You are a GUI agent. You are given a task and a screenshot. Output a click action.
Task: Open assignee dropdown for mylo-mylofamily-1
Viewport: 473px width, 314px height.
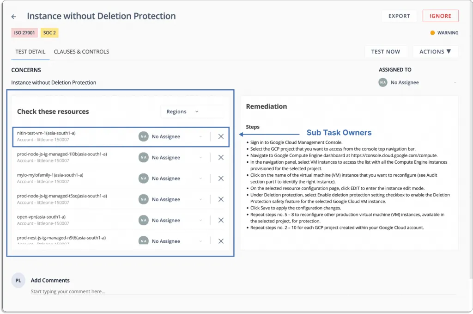[200, 179]
